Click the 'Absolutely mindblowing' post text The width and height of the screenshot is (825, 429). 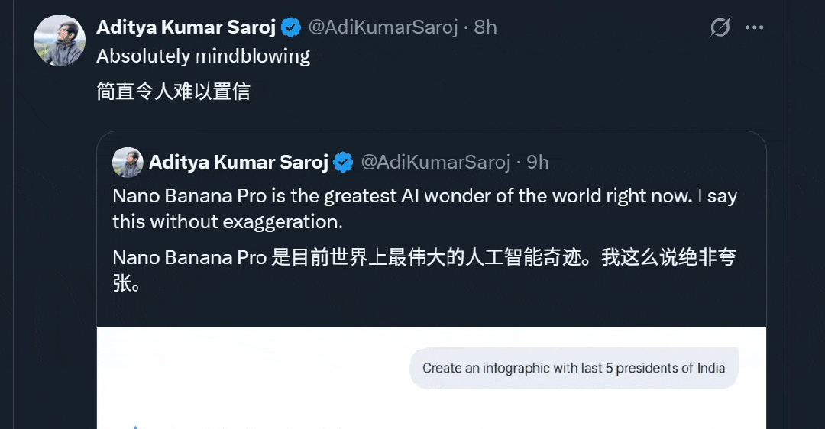pyautogui.click(x=203, y=56)
